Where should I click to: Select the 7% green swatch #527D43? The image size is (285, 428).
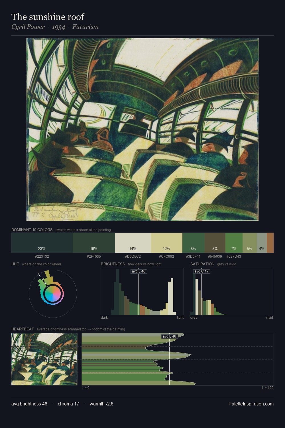234,243
